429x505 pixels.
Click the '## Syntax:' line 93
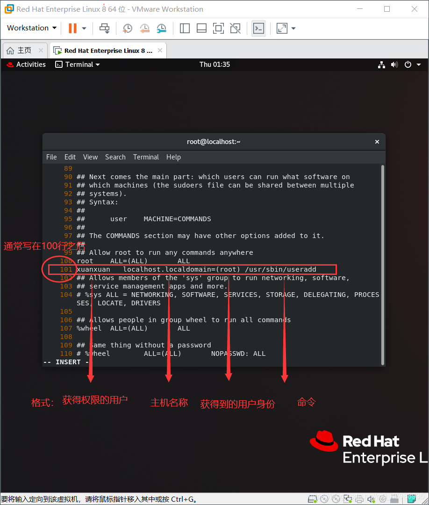(x=97, y=202)
